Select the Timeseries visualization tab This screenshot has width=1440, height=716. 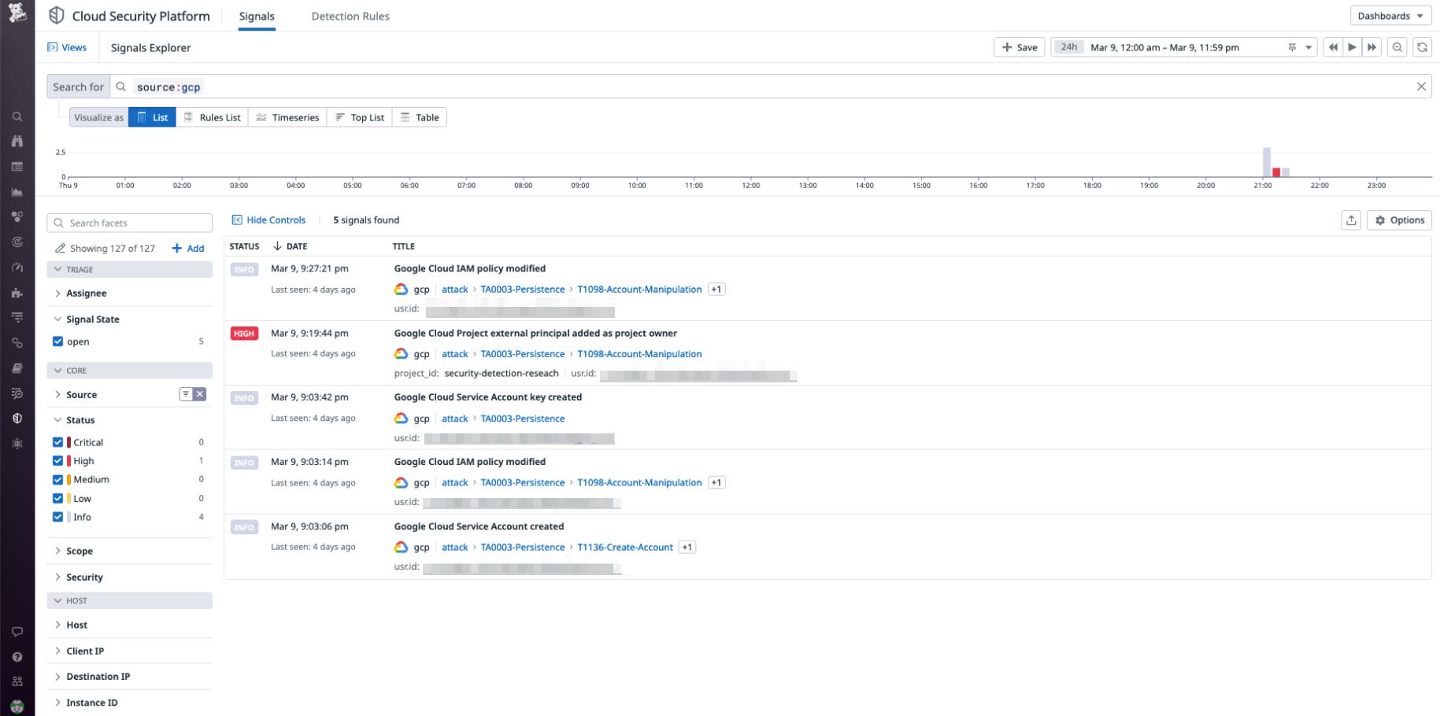287,116
